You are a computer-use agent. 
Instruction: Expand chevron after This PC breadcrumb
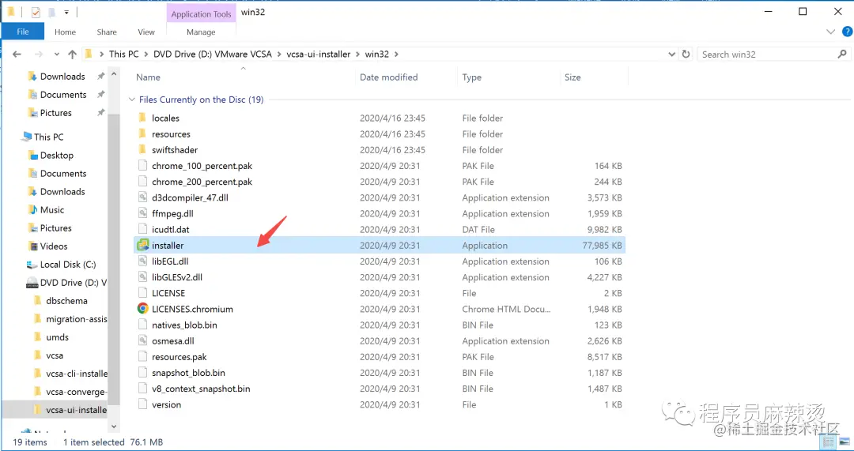146,54
